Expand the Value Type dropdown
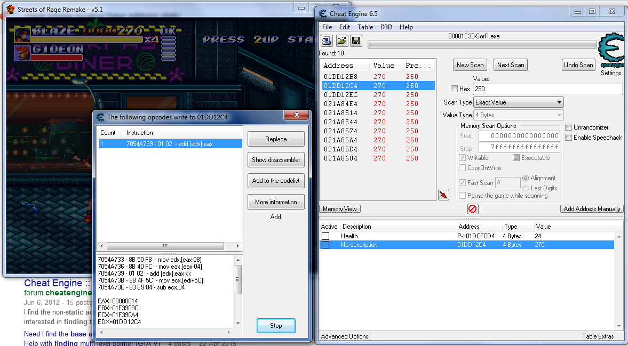Viewport: 628px width, 346px height. click(519, 115)
